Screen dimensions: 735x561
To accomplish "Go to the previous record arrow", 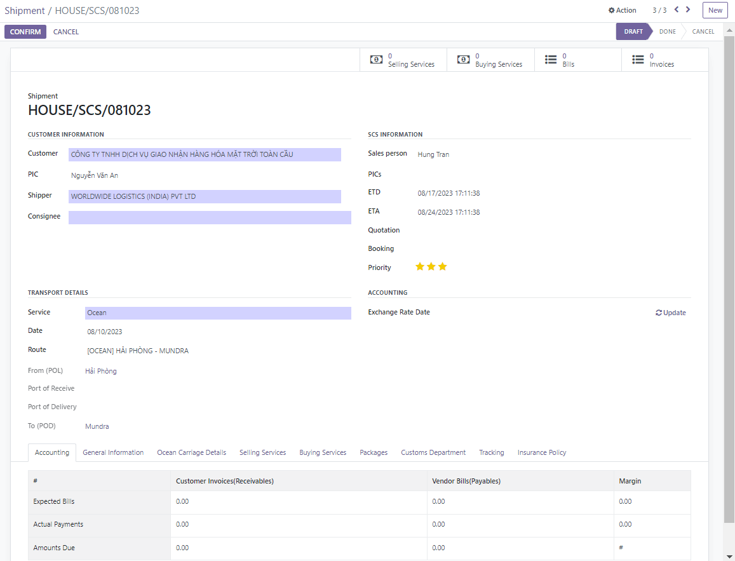I will (x=677, y=10).
